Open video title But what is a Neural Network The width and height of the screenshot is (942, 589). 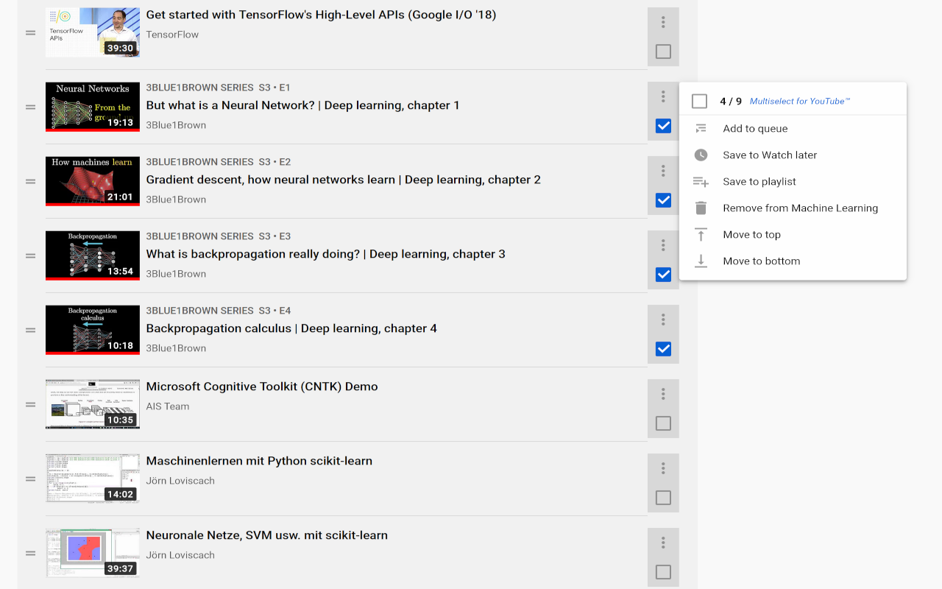point(302,105)
